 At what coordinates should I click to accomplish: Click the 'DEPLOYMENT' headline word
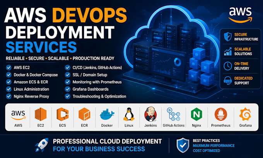coord(60,32)
